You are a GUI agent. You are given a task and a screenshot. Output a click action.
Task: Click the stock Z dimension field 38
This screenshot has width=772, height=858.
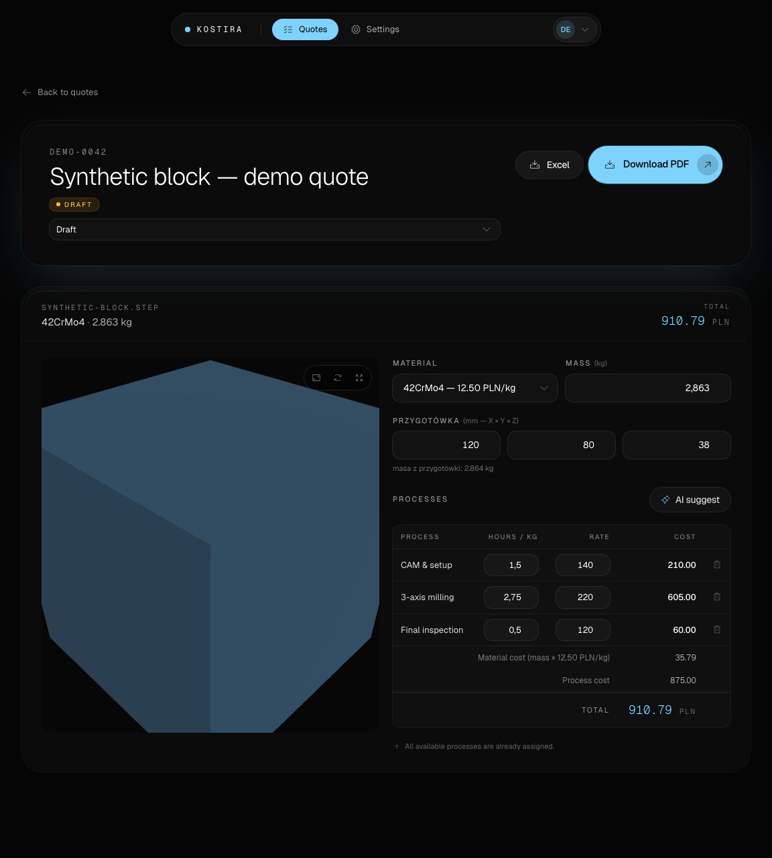[x=677, y=445]
